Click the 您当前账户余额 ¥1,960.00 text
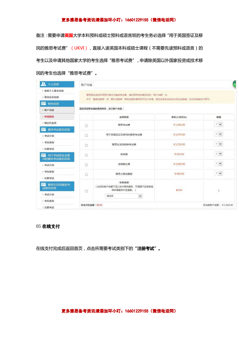239x338 pixels. click(218, 205)
